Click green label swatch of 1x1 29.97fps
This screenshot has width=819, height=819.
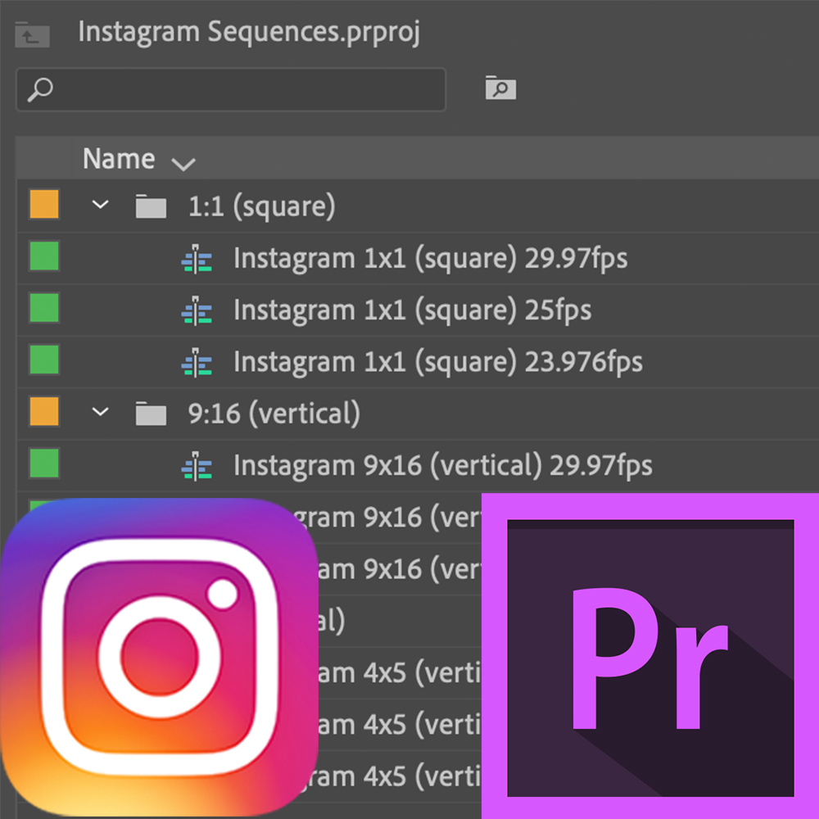click(44, 256)
